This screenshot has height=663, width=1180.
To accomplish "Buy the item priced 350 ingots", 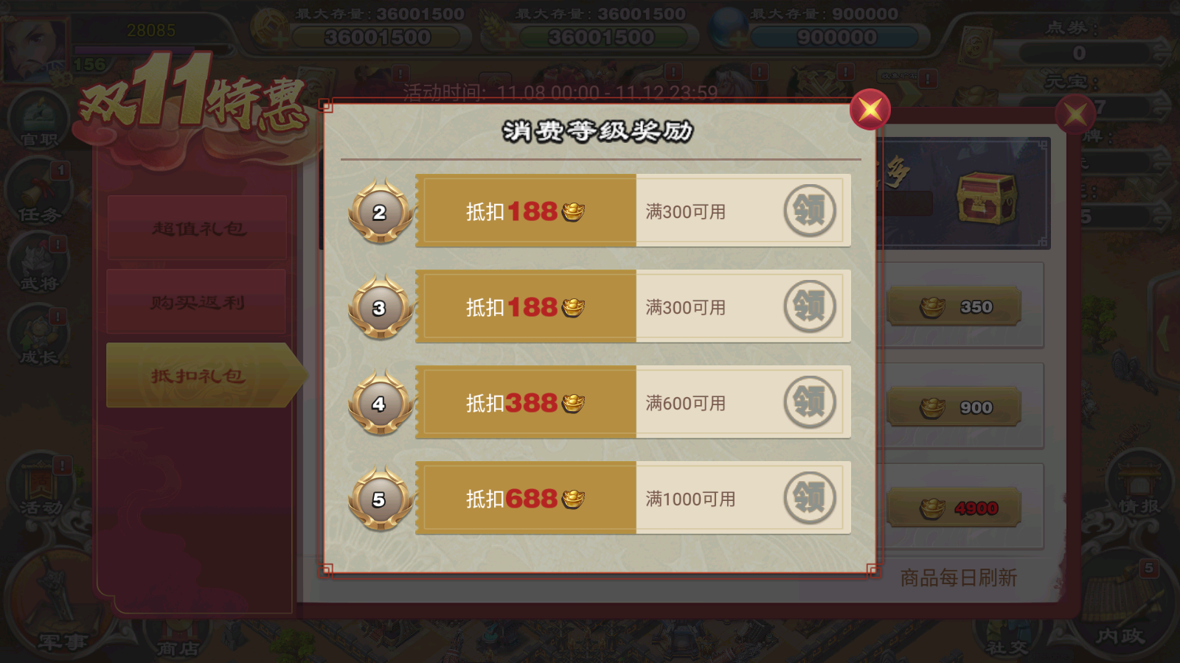I will pos(954,306).
